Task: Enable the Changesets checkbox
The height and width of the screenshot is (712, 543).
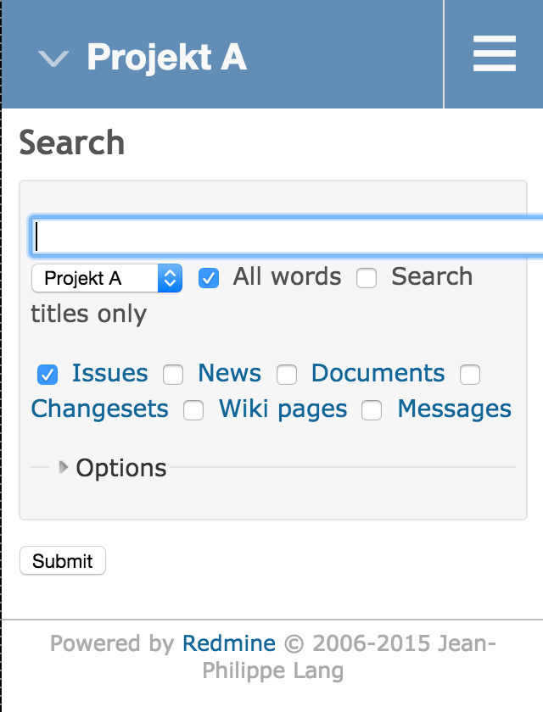Action: pos(470,375)
